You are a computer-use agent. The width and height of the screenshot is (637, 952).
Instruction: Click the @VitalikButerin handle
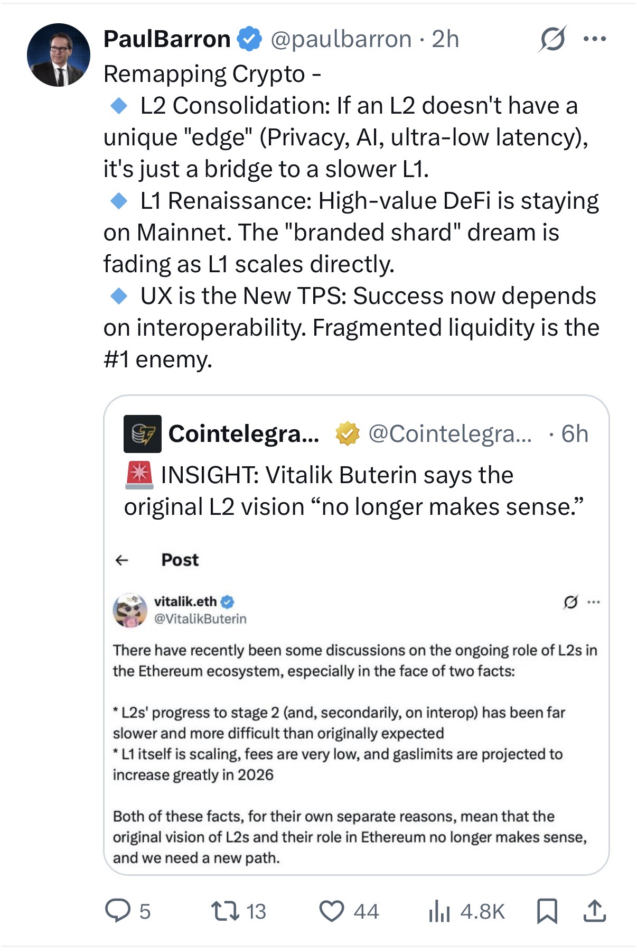(200, 618)
